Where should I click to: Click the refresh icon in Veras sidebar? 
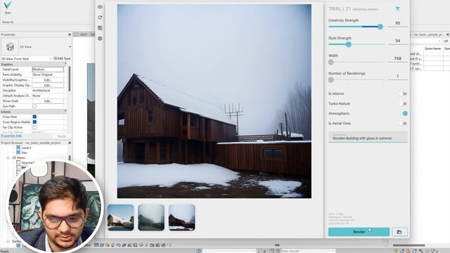tap(100, 18)
